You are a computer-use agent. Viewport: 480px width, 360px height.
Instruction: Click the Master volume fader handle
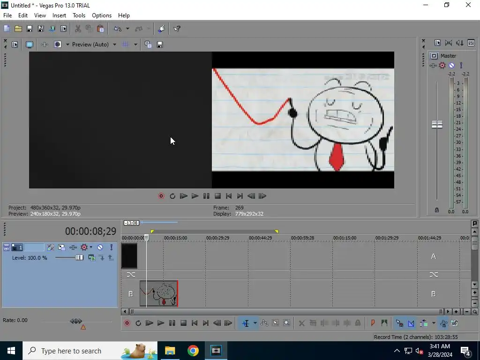tap(437, 124)
